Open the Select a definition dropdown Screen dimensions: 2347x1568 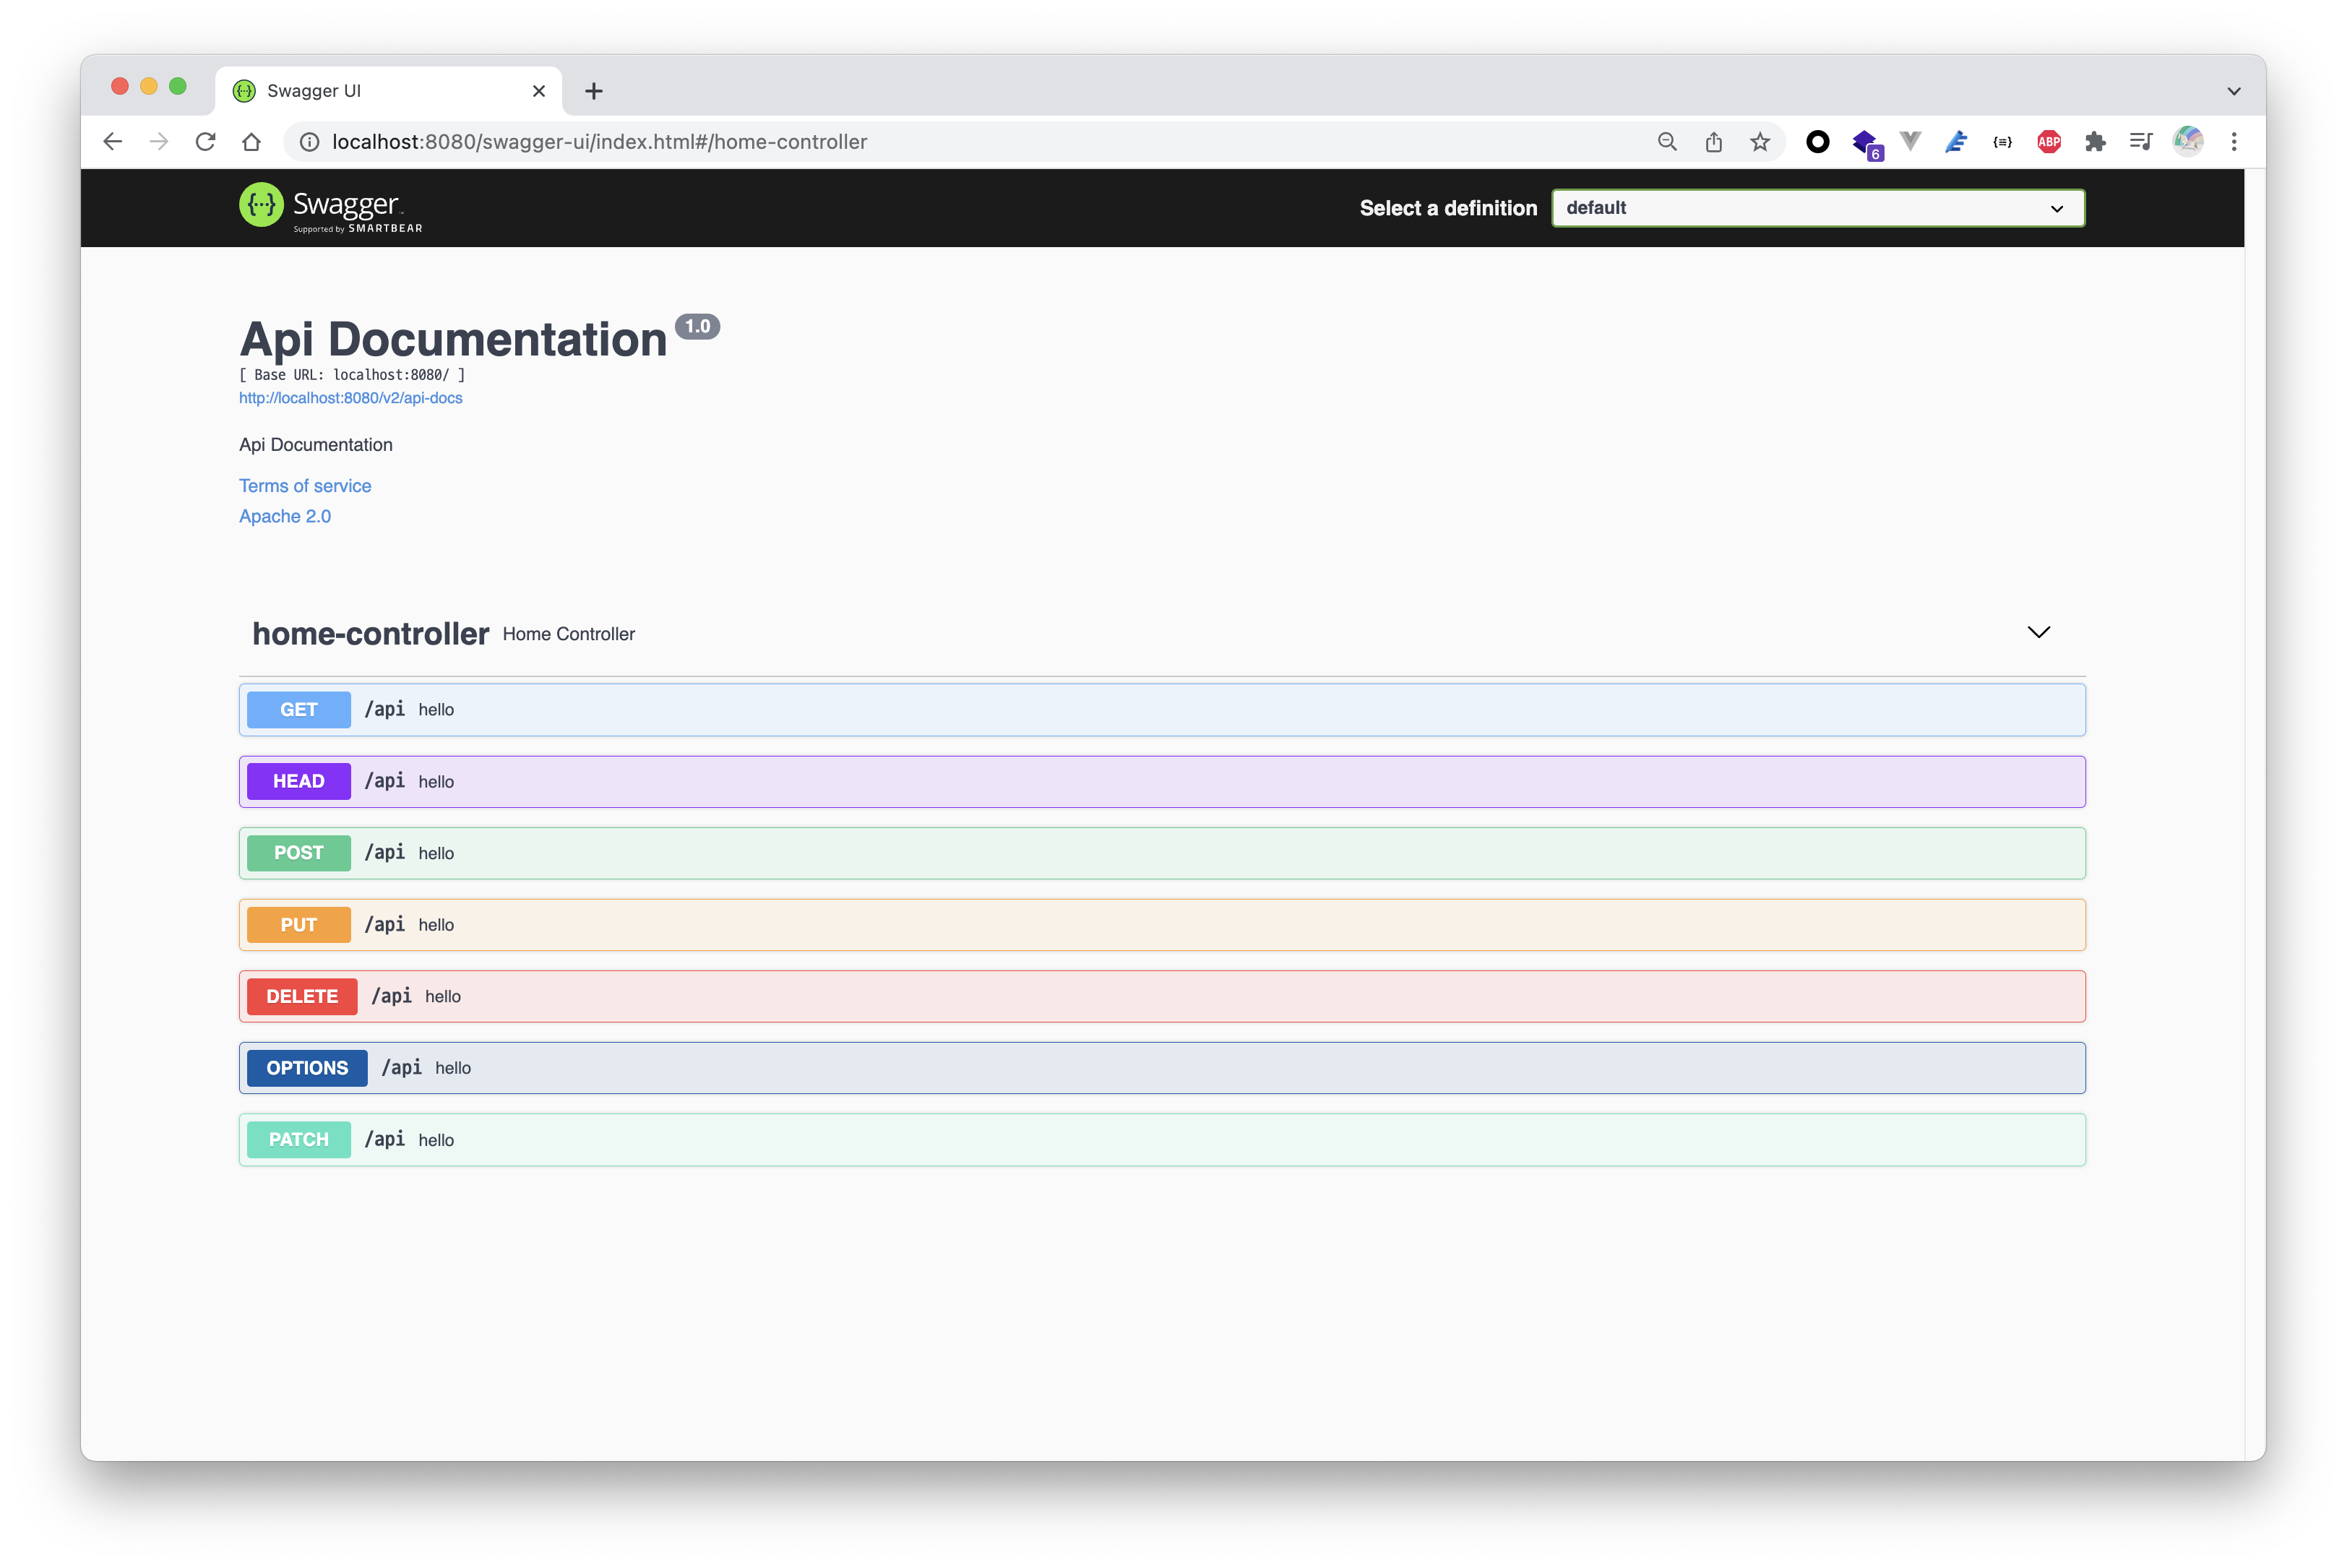coord(1817,208)
